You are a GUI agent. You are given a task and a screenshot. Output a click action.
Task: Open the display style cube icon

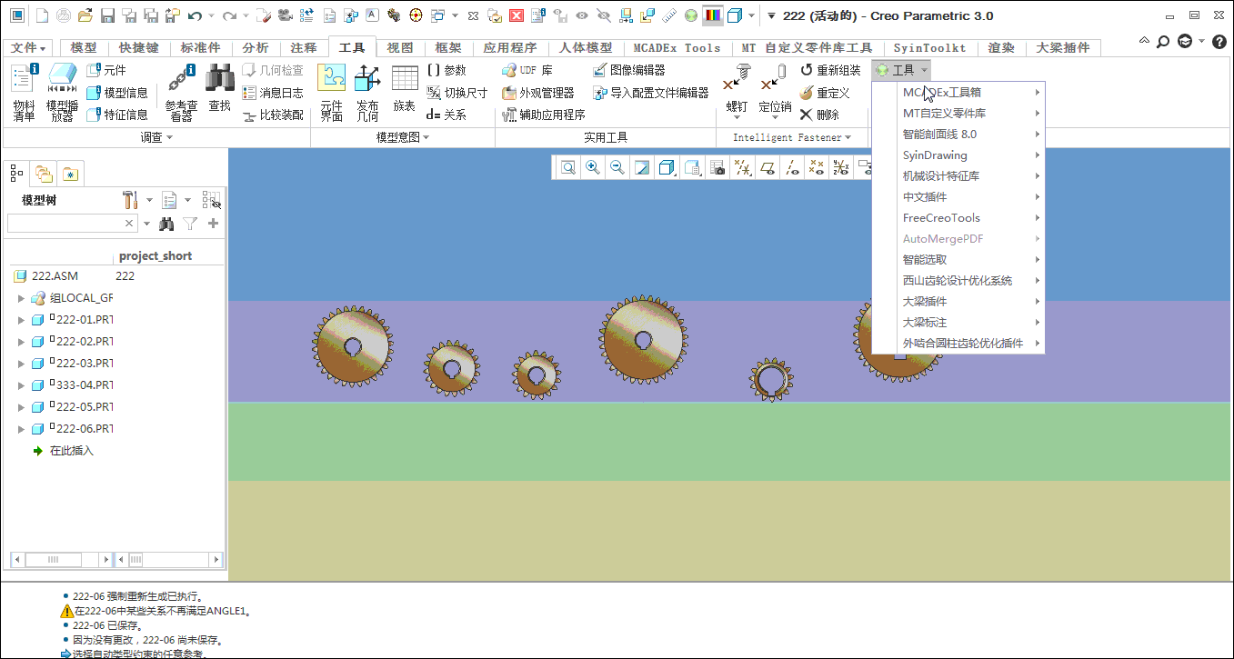point(667,167)
